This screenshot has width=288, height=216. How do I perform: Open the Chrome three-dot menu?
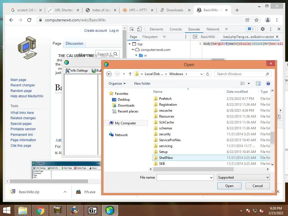point(277,20)
